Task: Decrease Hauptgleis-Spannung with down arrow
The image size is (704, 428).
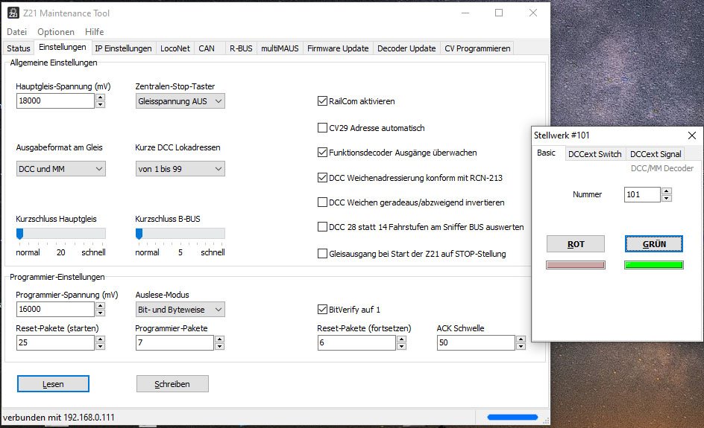Action: click(101, 104)
